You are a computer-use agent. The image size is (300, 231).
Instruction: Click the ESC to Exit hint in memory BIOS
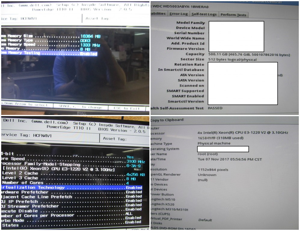coord(127,108)
